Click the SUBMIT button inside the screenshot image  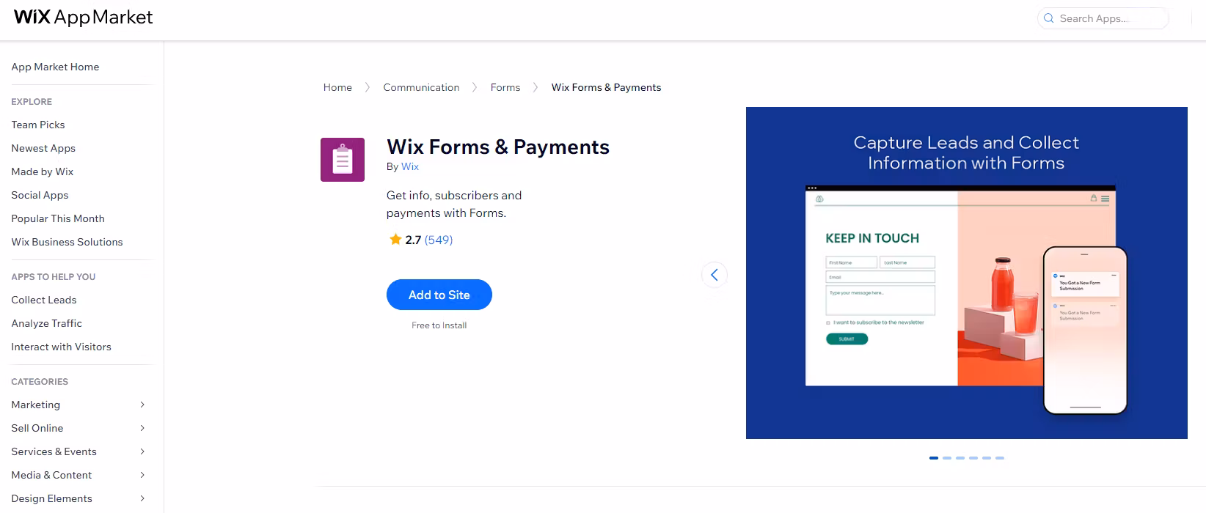[x=847, y=339]
